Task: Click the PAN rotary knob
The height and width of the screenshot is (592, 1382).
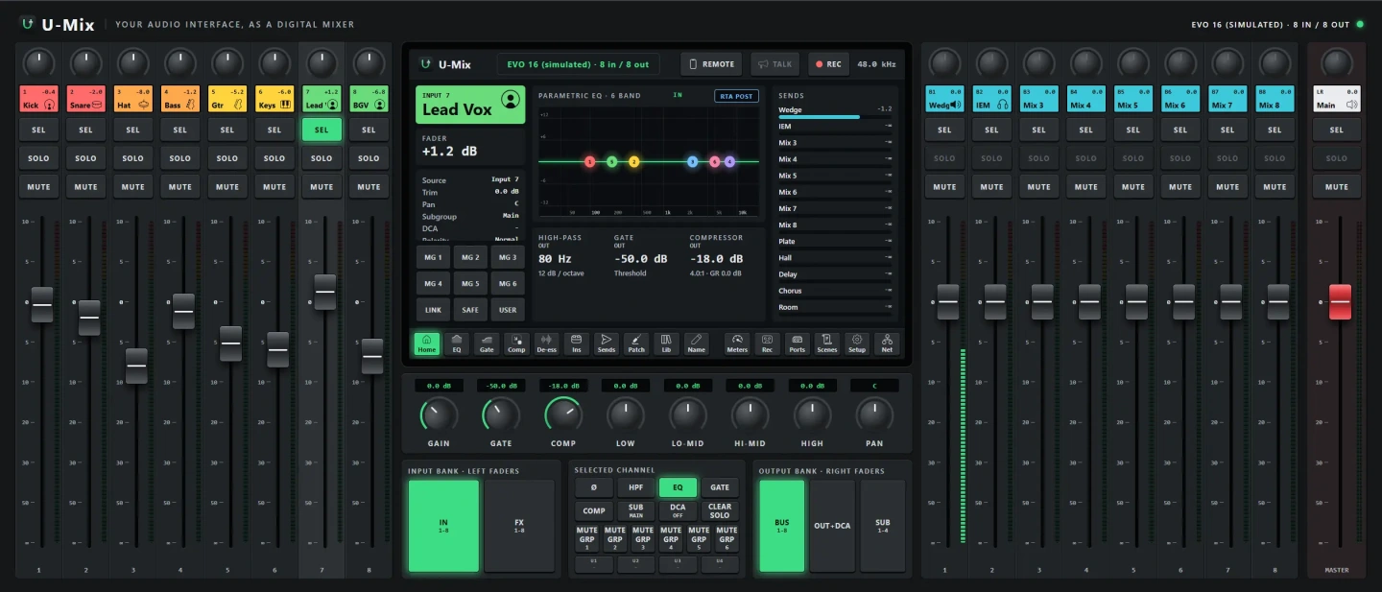Action: [874, 414]
